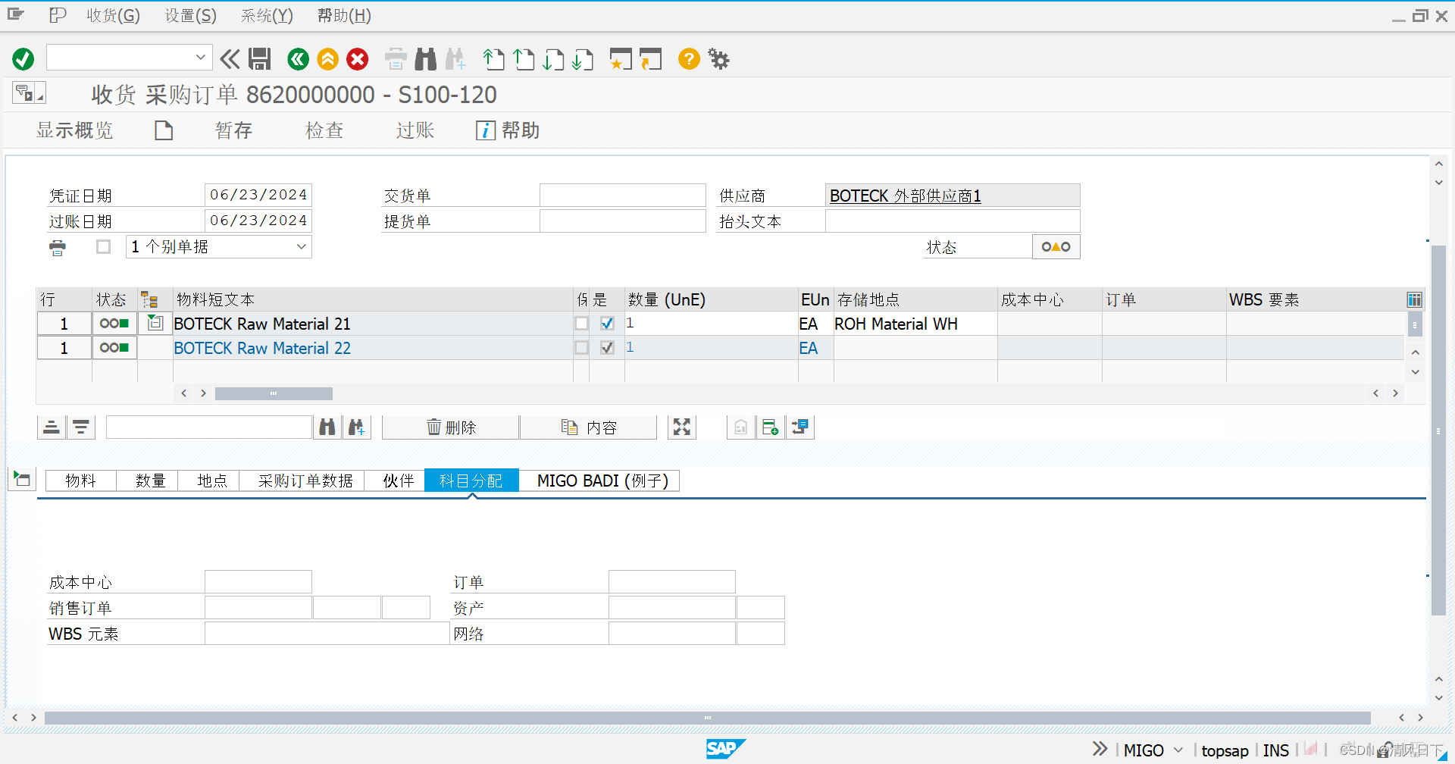The image size is (1455, 764).
Task: Expand status bar with double chevron
Action: (1100, 749)
